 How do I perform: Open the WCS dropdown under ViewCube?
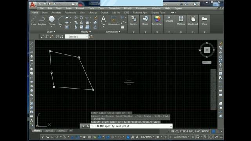pyautogui.click(x=207, y=63)
